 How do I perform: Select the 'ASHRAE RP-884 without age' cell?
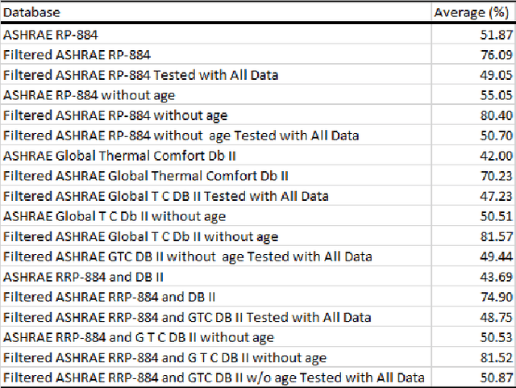pos(217,95)
